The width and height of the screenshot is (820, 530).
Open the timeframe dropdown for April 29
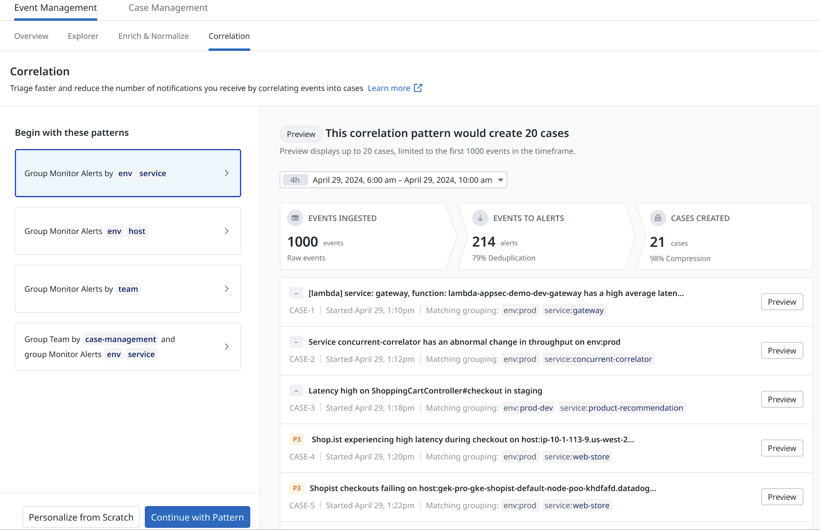[x=500, y=180]
